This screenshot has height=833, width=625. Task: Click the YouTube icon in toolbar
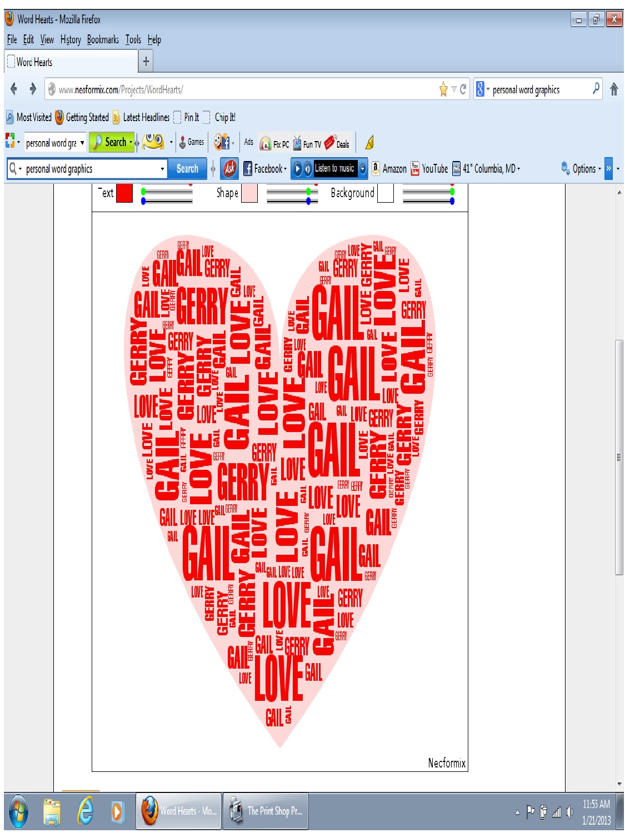(x=416, y=169)
